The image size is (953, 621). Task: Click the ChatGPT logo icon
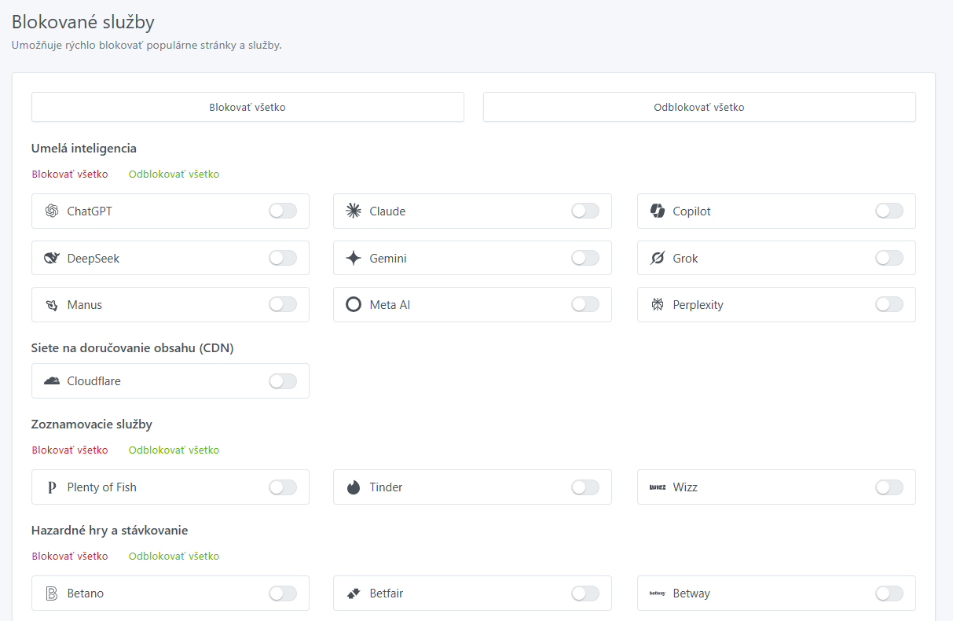coord(52,211)
